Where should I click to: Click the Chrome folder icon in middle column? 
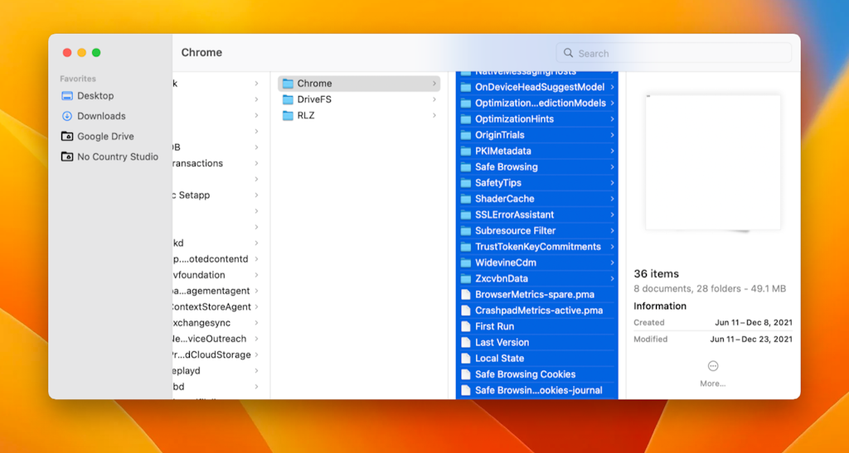[x=288, y=84]
